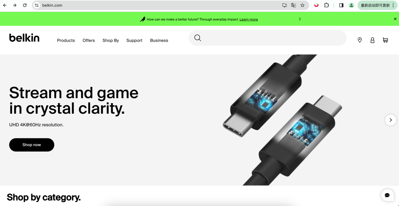Open the Shop By menu
This screenshot has width=399, height=206.
pyautogui.click(x=111, y=40)
